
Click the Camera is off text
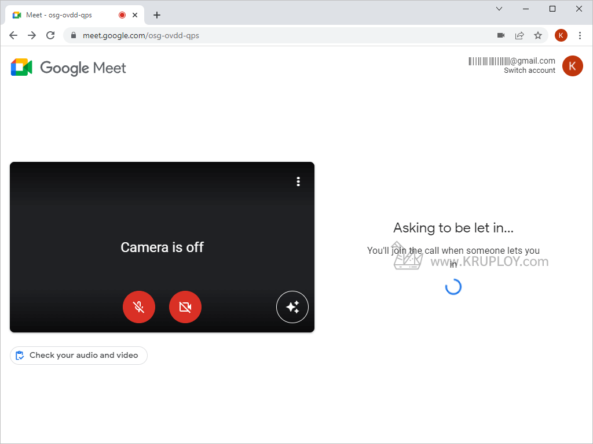pos(162,247)
